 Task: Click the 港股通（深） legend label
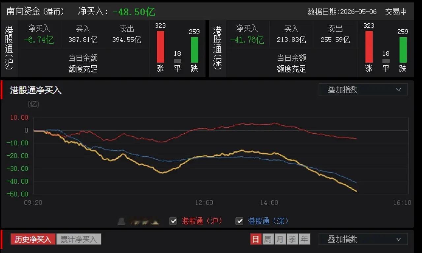pyautogui.click(x=268, y=221)
